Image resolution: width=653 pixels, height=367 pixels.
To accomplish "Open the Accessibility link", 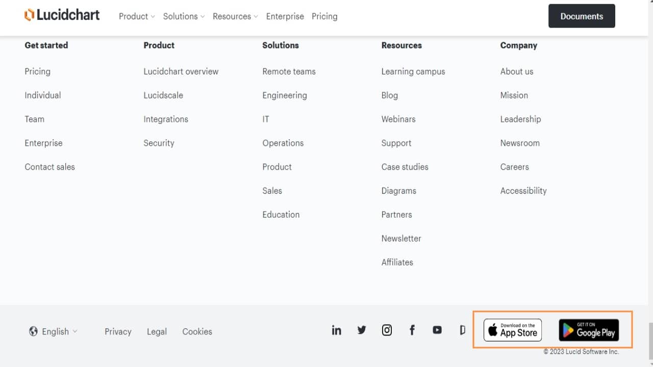I will pos(523,191).
